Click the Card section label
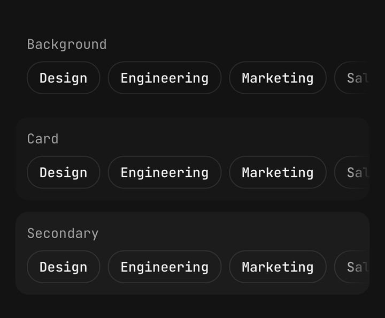Screen dimensions: 385x318 [x=43, y=139]
